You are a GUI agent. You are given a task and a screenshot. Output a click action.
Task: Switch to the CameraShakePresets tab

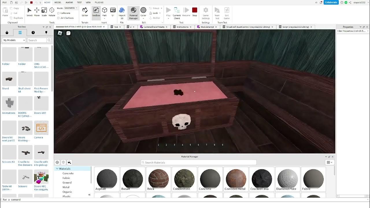154,27
